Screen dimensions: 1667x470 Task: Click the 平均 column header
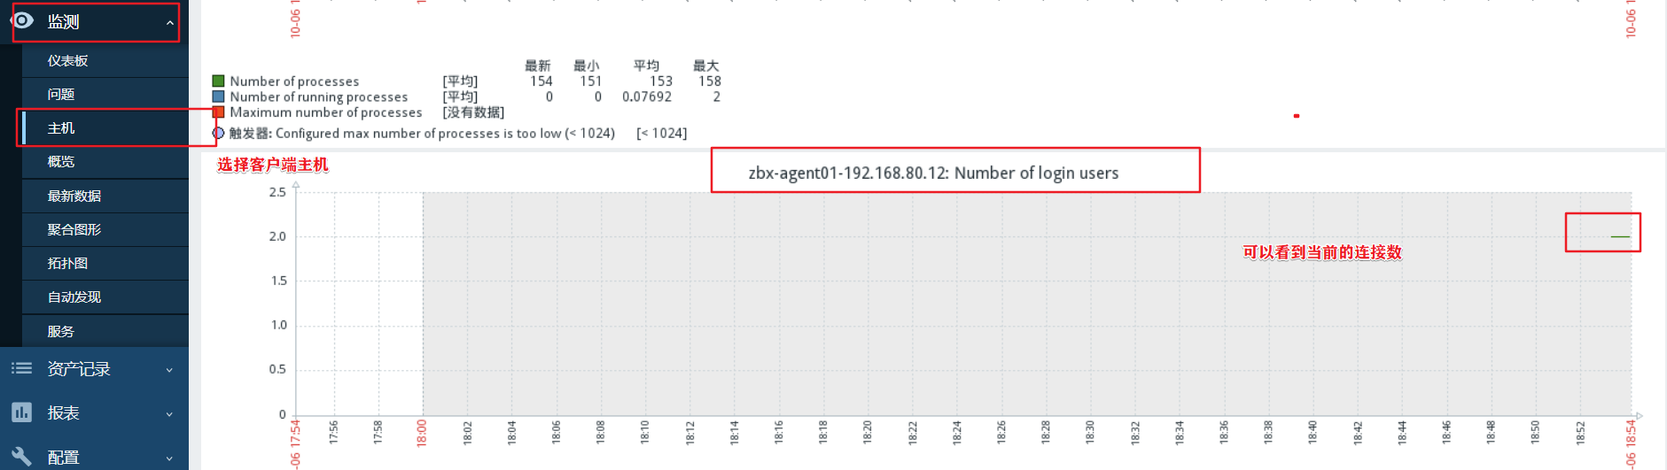tap(646, 65)
